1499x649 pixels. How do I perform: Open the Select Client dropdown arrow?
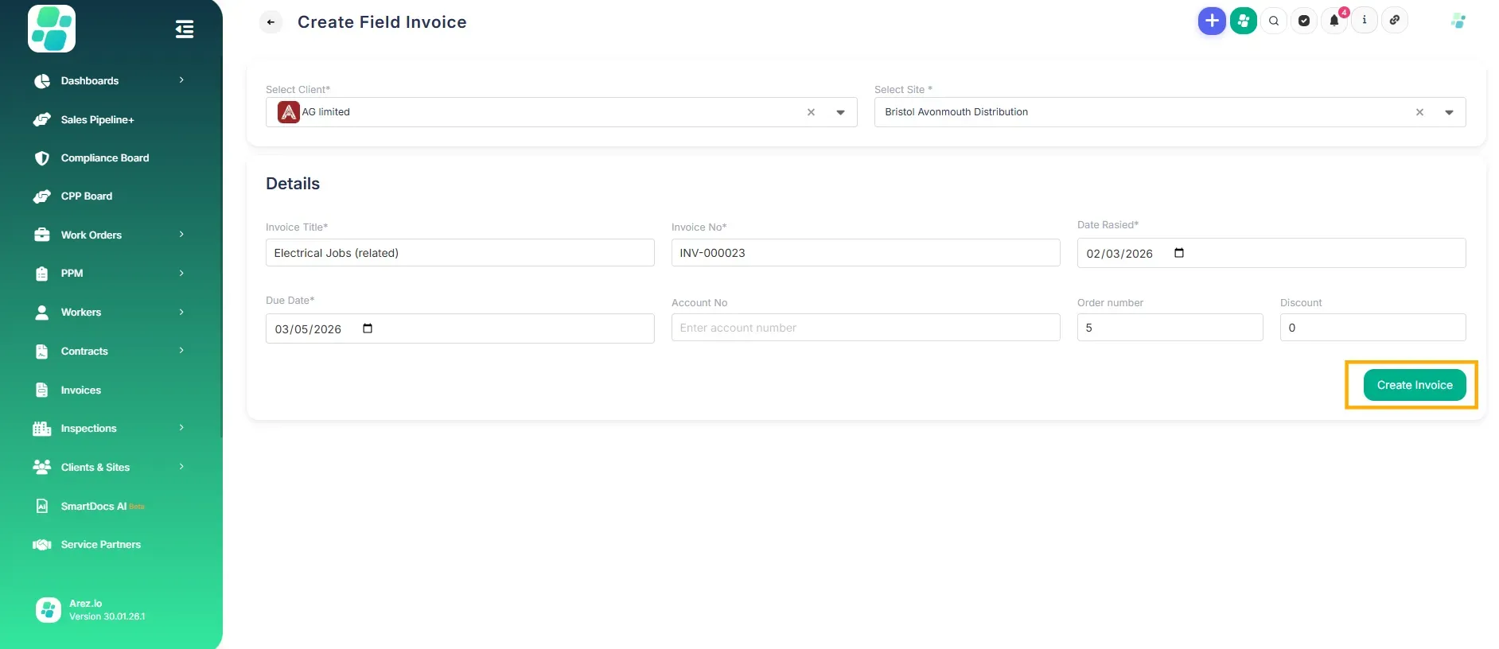pos(840,112)
